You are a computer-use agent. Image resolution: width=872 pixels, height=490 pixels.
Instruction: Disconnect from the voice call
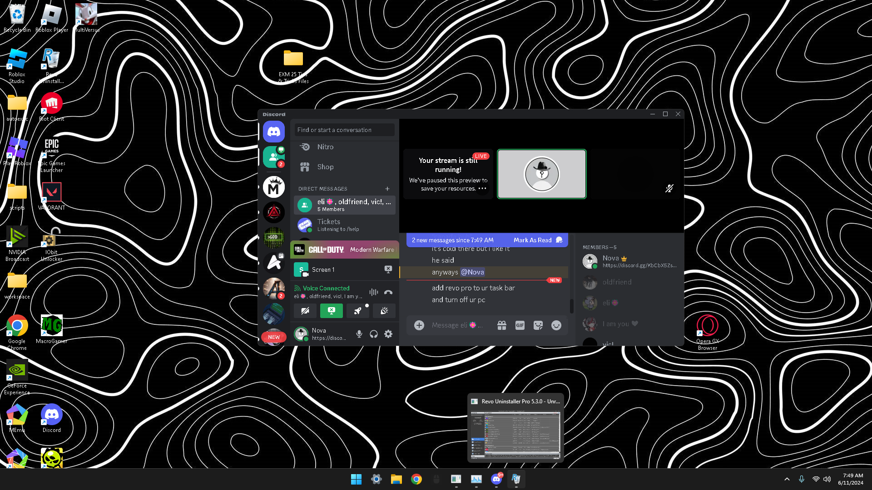[x=388, y=293]
